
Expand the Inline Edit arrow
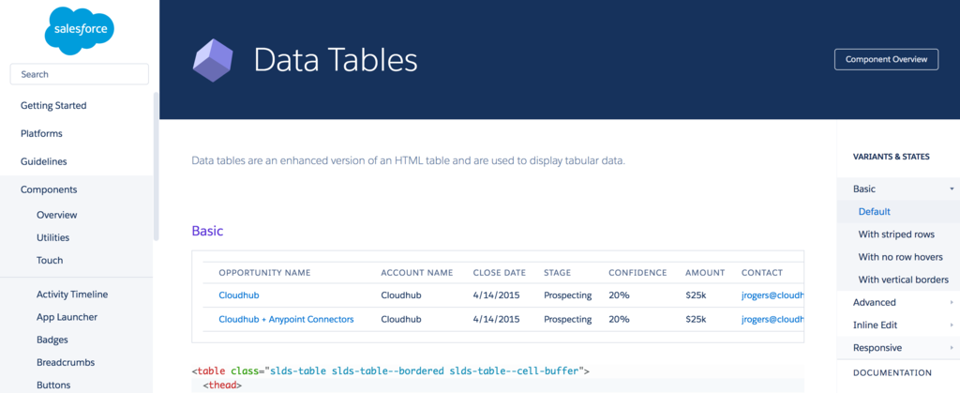(952, 325)
